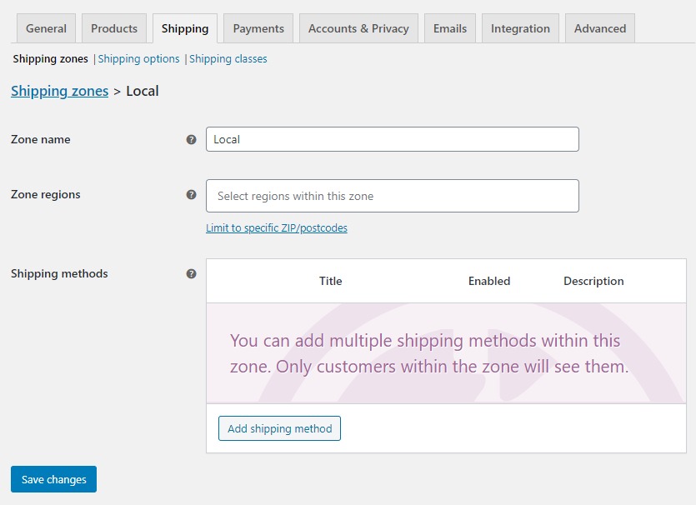
Task: Click inside the Zone name field
Action: pyautogui.click(x=392, y=138)
